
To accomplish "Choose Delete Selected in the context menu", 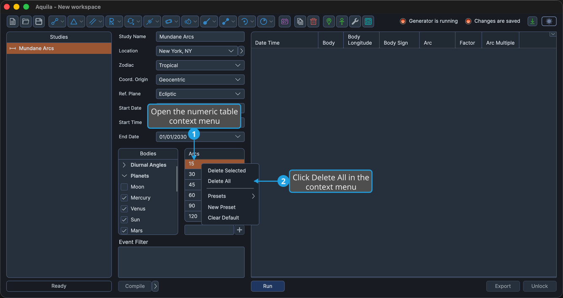I will click(x=227, y=170).
